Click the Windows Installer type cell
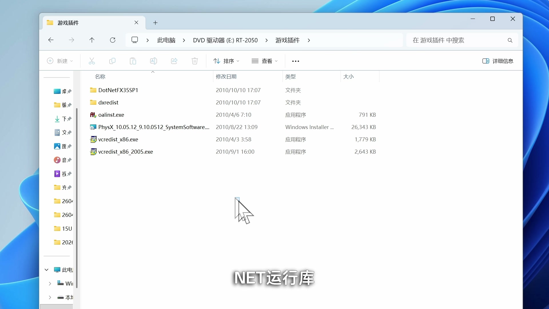Viewport: 549px width, 309px height. click(309, 127)
